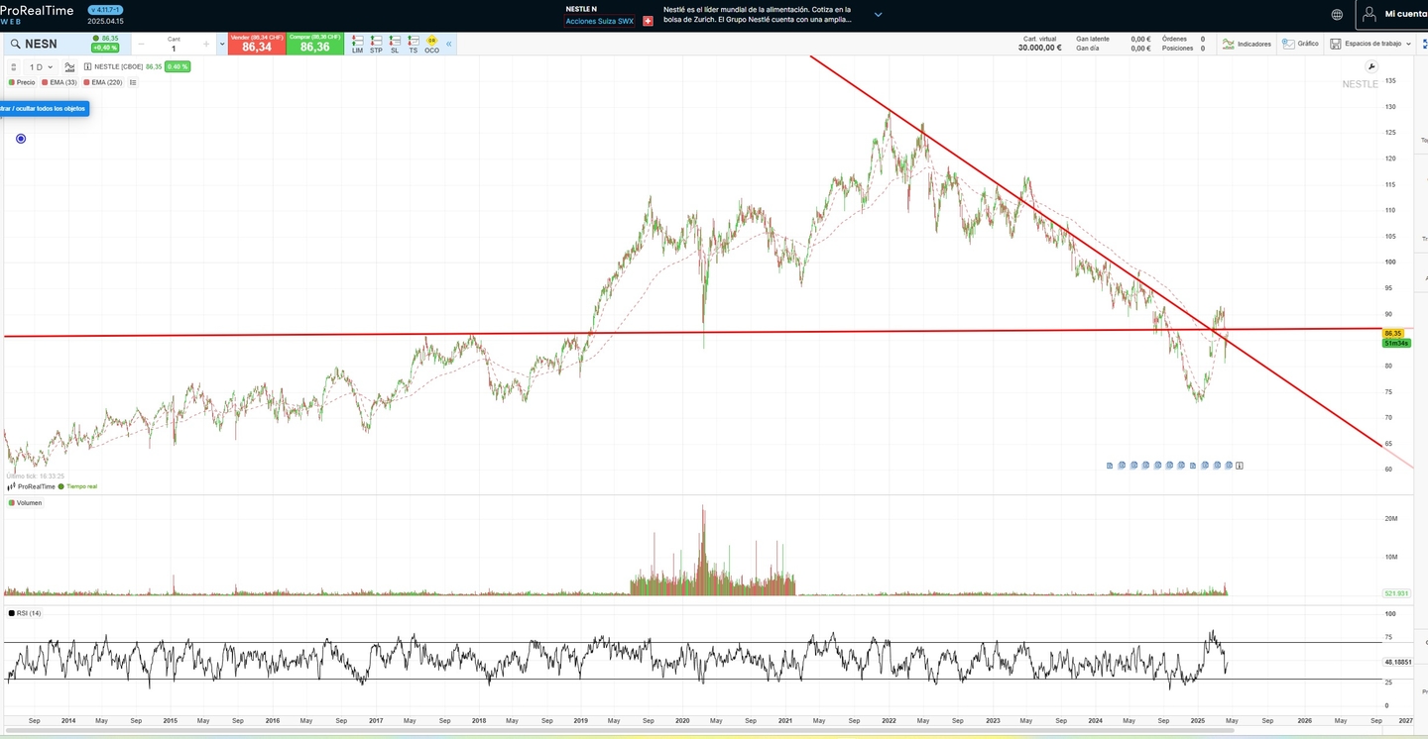The image size is (1428, 739).
Task: Open the 1 D timeframe dropdown
Action: click(x=41, y=67)
